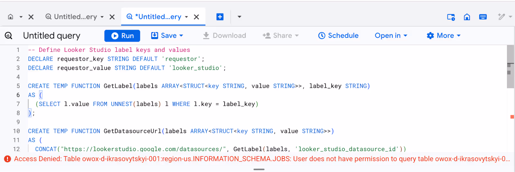The width and height of the screenshot is (515, 172).
Task: Click GetLabel function name on line 5
Action: pos(118,86)
